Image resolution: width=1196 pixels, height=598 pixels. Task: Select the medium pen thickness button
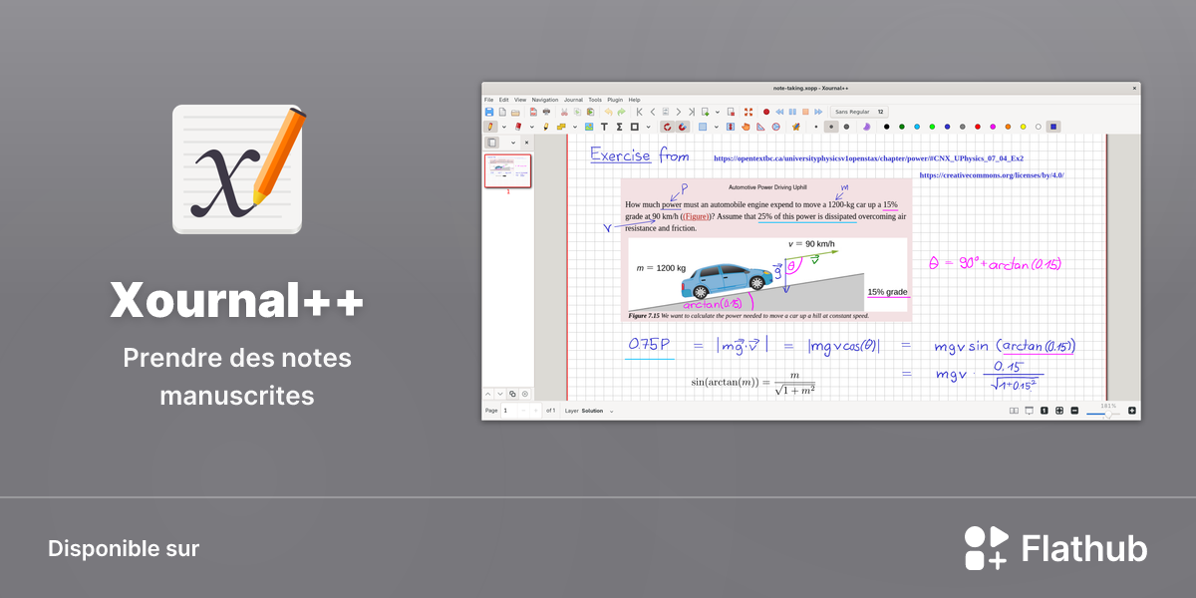[x=831, y=127]
